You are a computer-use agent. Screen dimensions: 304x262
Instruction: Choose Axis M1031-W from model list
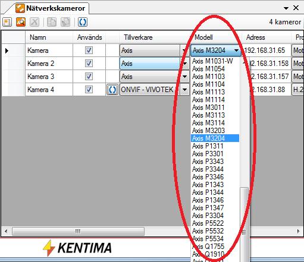[215, 61]
